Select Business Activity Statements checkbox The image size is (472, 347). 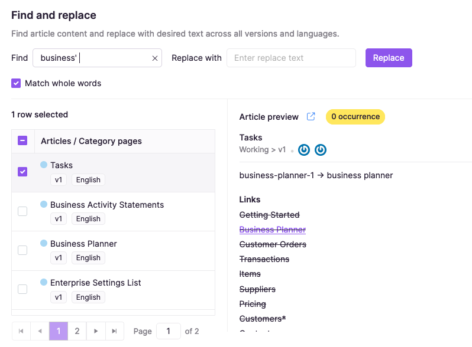(x=22, y=211)
